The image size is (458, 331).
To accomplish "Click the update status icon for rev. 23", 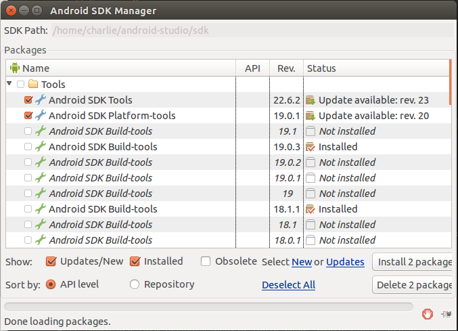I will point(311,100).
